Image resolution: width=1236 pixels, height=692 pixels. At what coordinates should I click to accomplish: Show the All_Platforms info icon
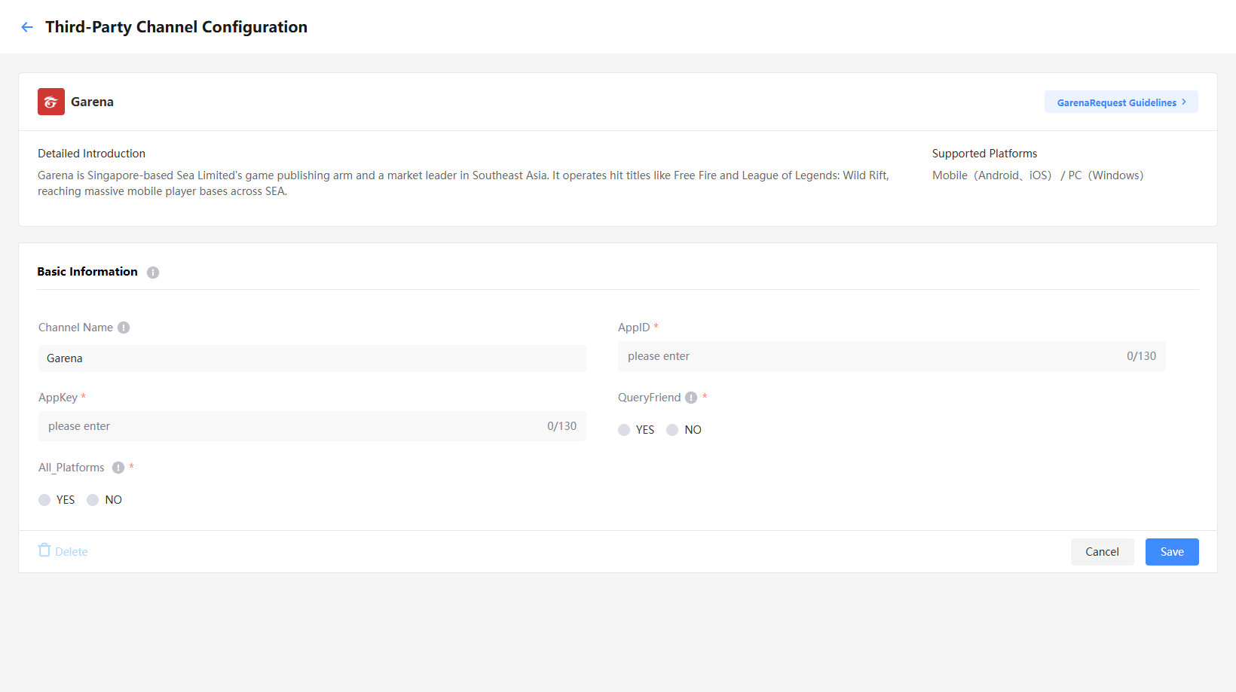[x=118, y=468]
